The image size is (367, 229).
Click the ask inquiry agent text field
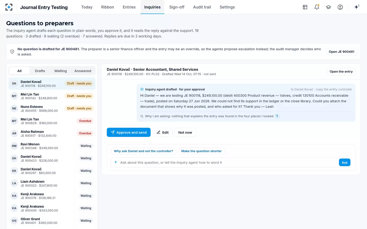click(225, 162)
